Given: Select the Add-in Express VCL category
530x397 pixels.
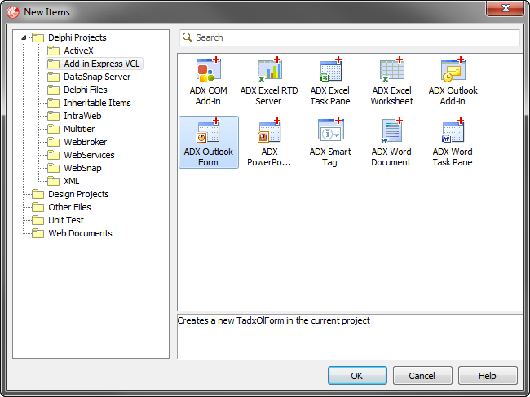Looking at the screenshot, I should (x=102, y=64).
